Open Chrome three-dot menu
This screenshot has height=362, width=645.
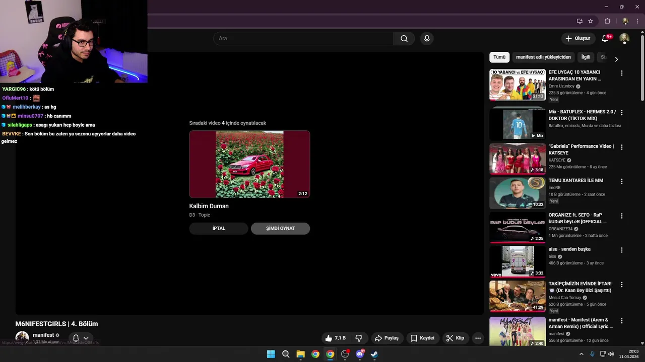coord(637,21)
